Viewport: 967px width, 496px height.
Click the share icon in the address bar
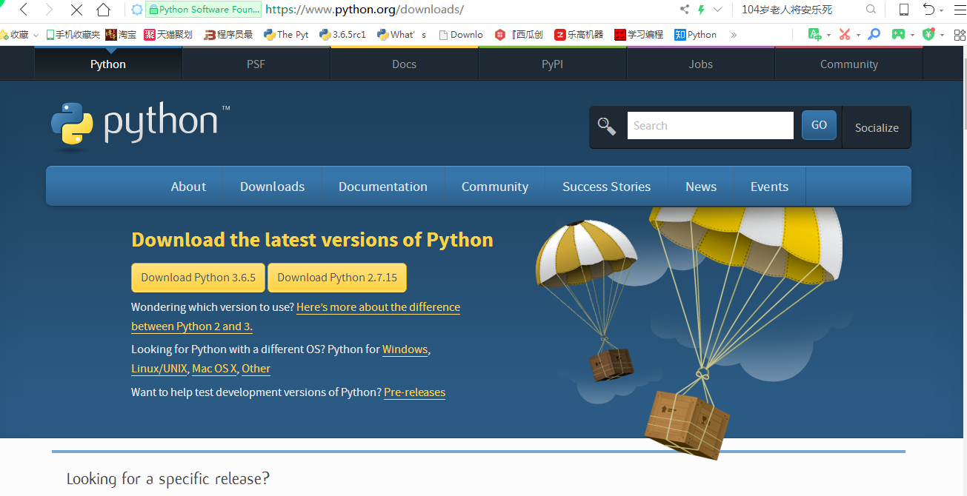(x=684, y=10)
